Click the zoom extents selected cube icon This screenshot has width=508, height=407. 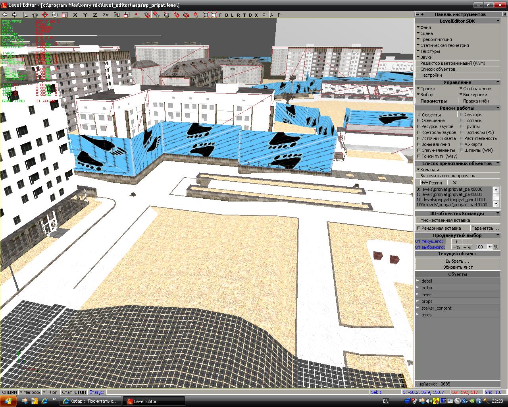[214, 15]
